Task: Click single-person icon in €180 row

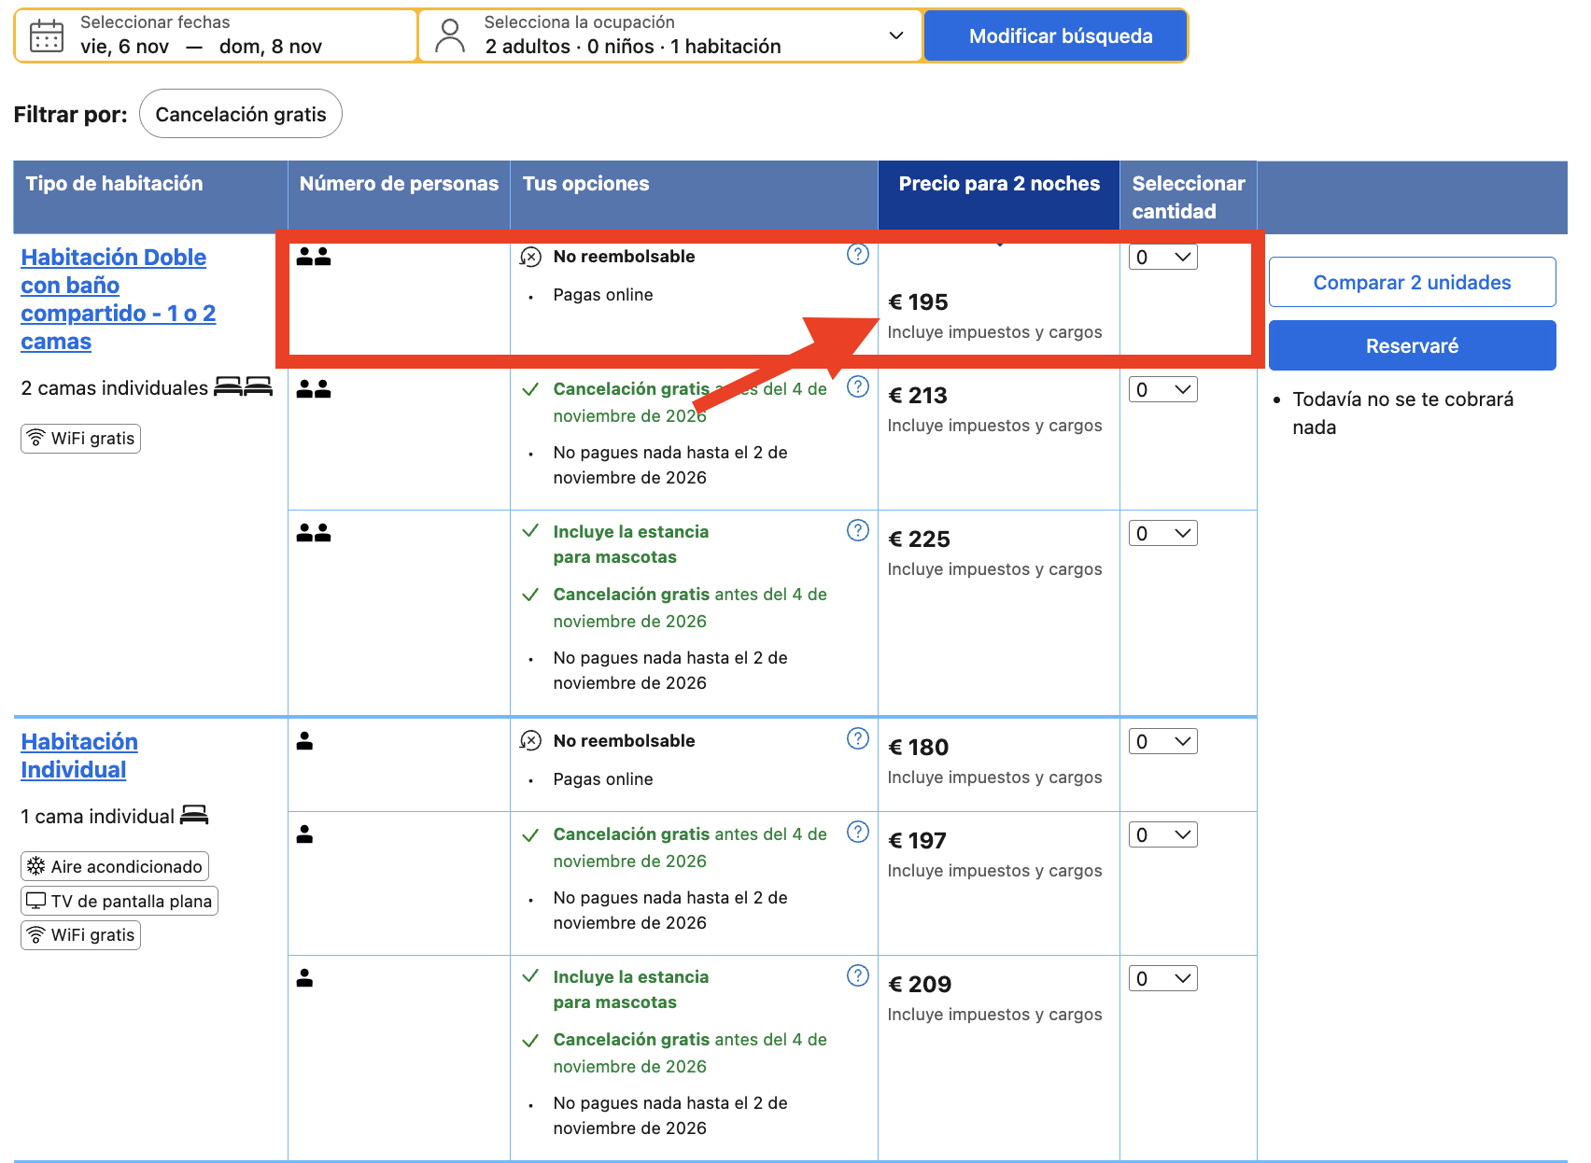Action: (304, 741)
